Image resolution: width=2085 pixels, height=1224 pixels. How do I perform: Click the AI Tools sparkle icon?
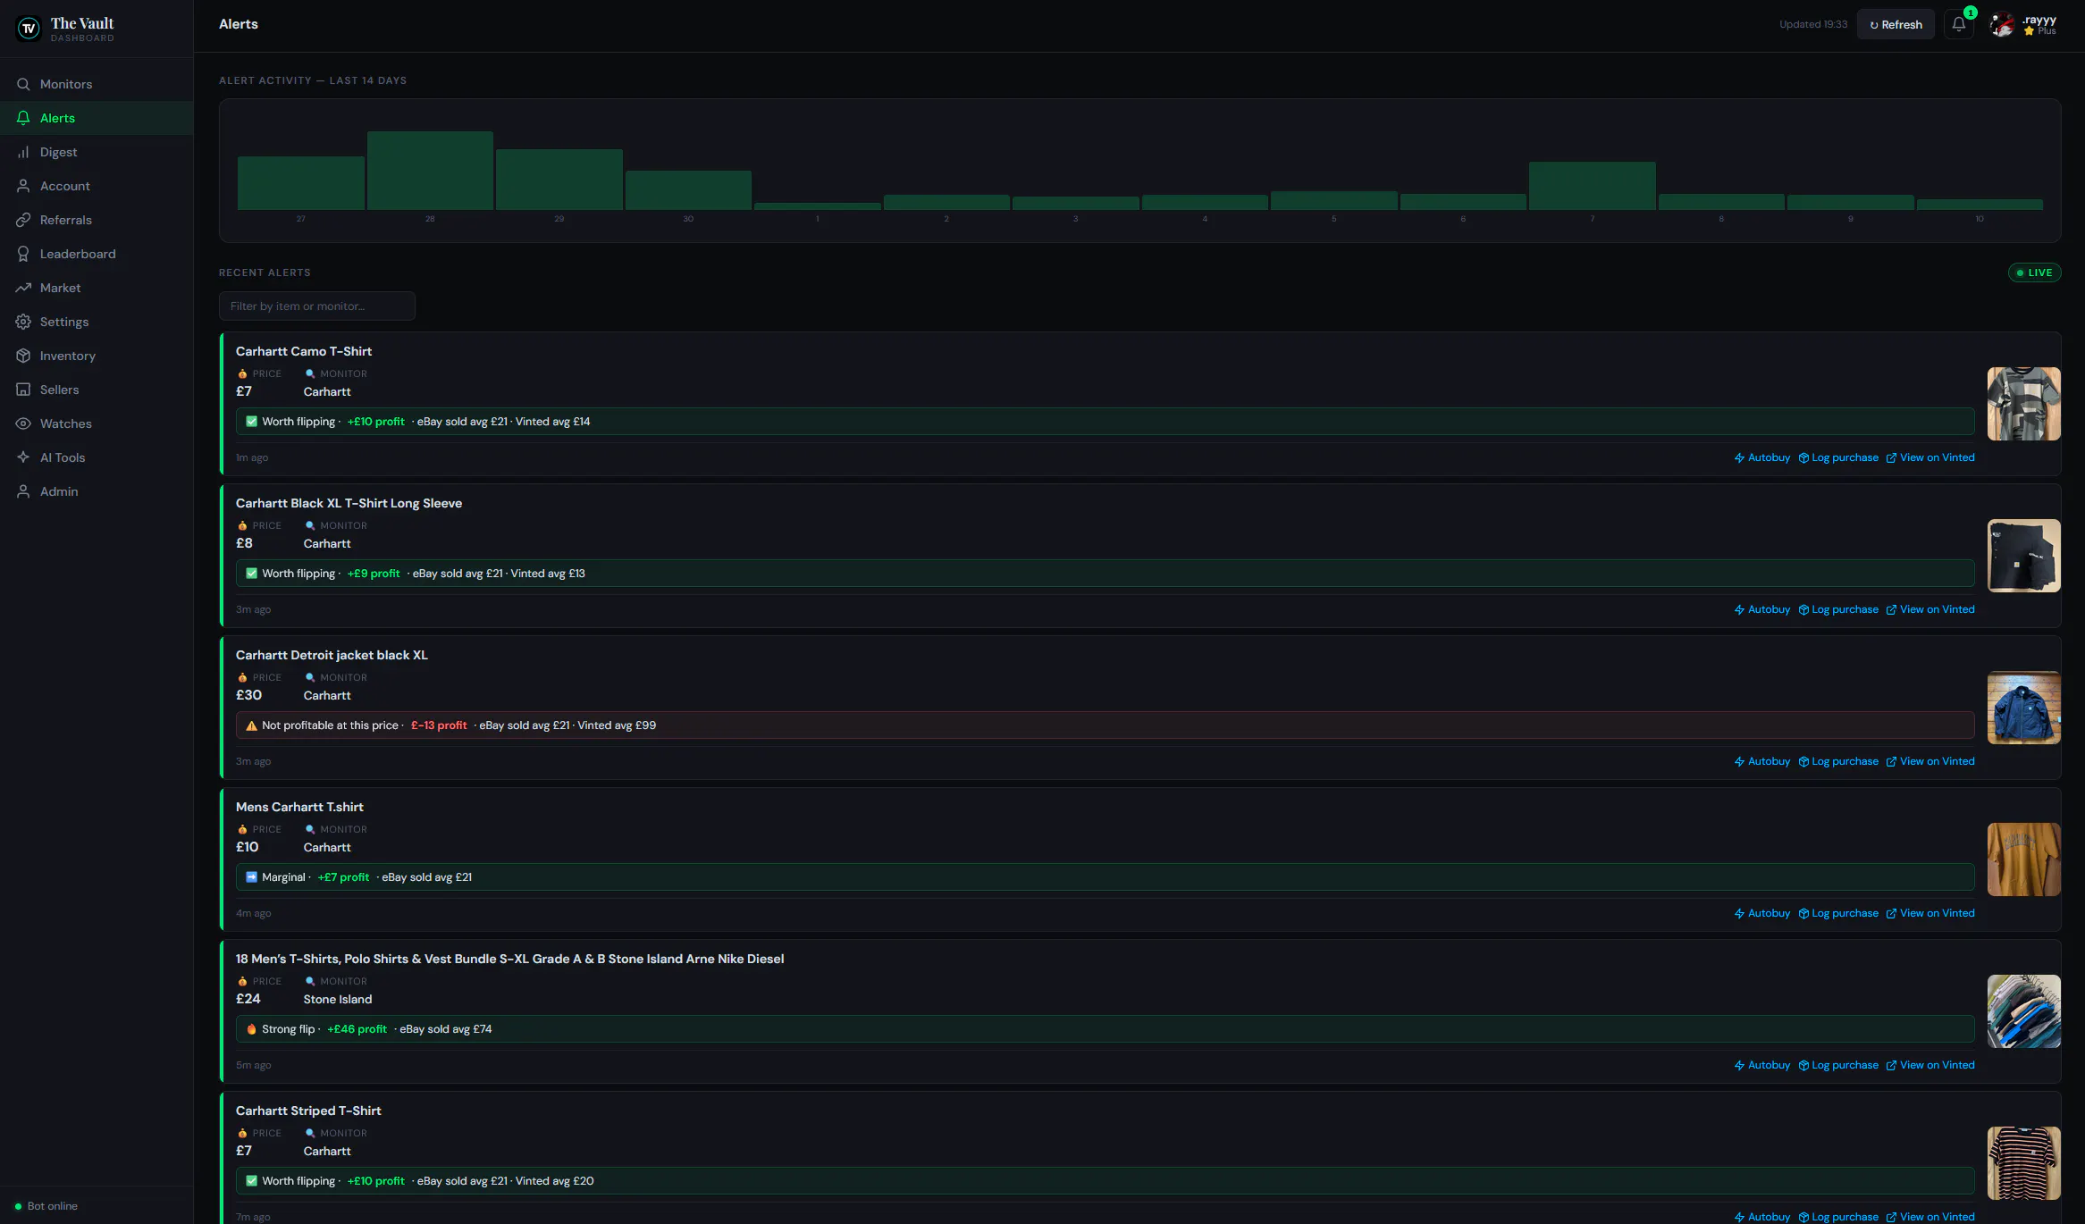23,457
